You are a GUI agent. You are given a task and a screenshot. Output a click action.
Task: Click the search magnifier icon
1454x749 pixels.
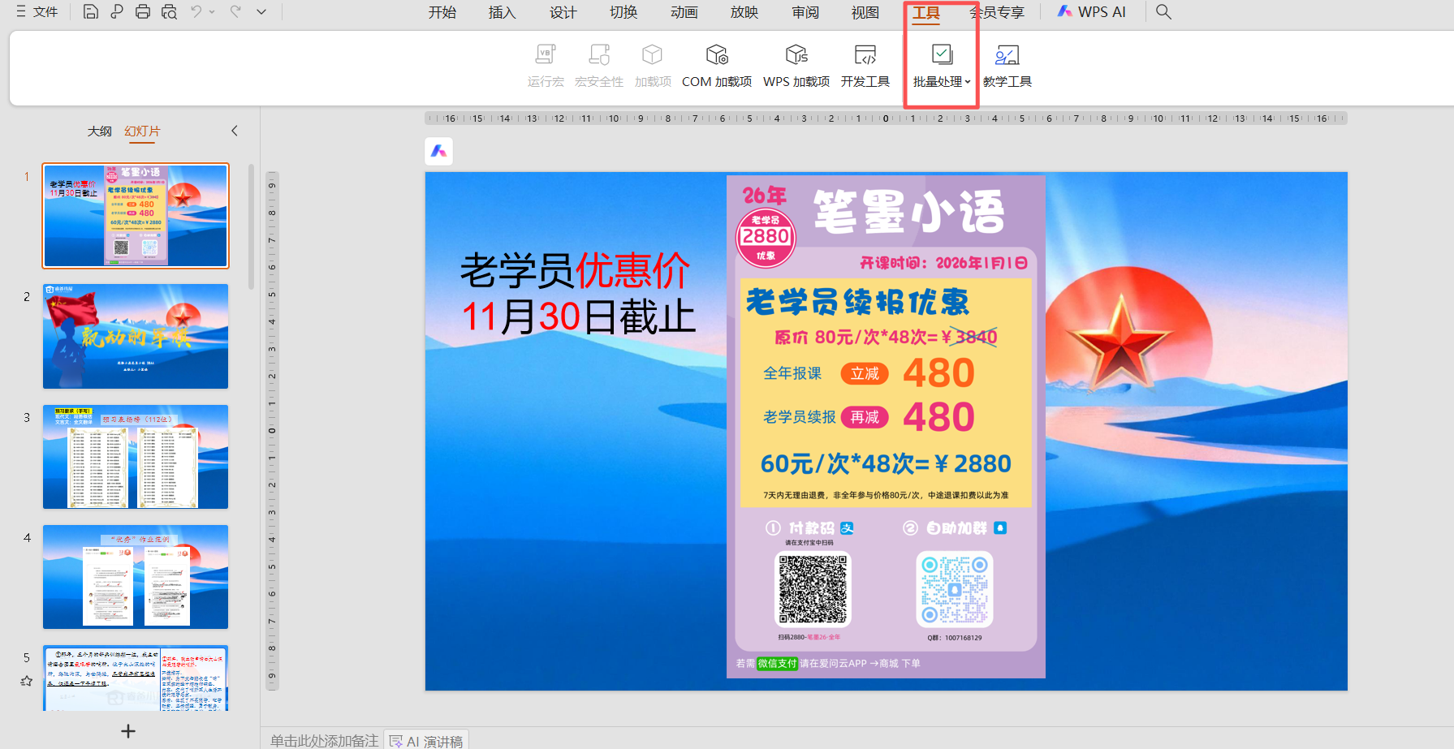[1163, 12]
